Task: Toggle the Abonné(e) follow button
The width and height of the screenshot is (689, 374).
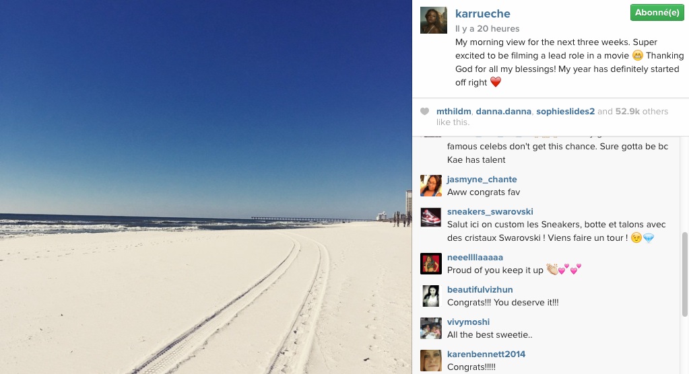Action: tap(657, 13)
